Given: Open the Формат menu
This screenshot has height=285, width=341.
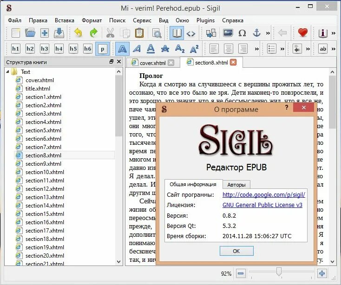Looking at the screenshot, I should click(x=92, y=20).
